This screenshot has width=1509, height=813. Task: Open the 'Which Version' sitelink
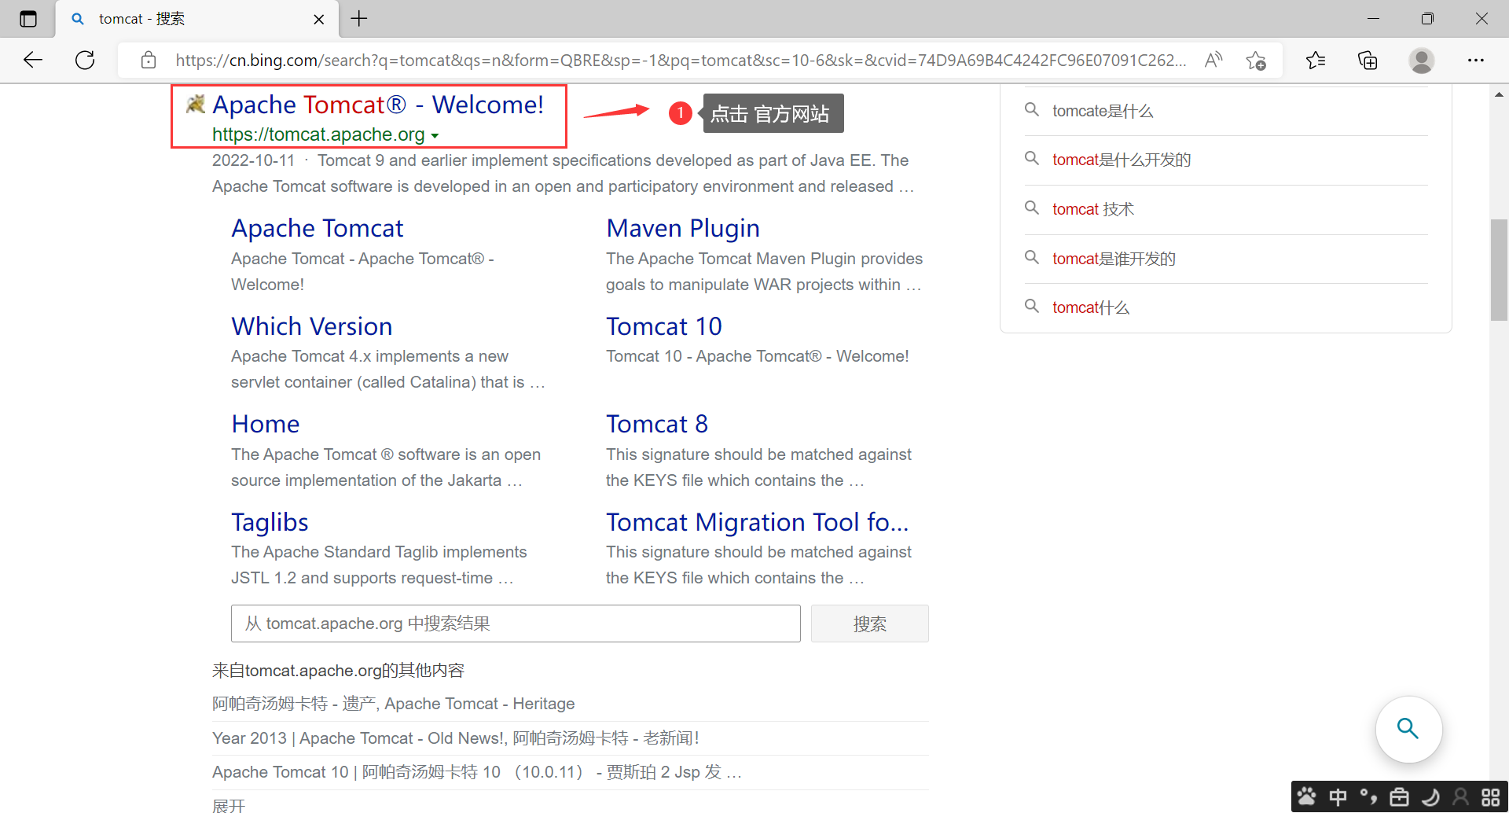pyautogui.click(x=312, y=326)
